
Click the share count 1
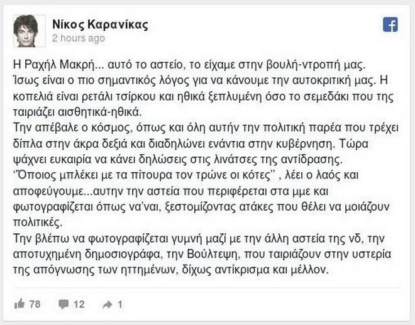pyautogui.click(x=119, y=304)
